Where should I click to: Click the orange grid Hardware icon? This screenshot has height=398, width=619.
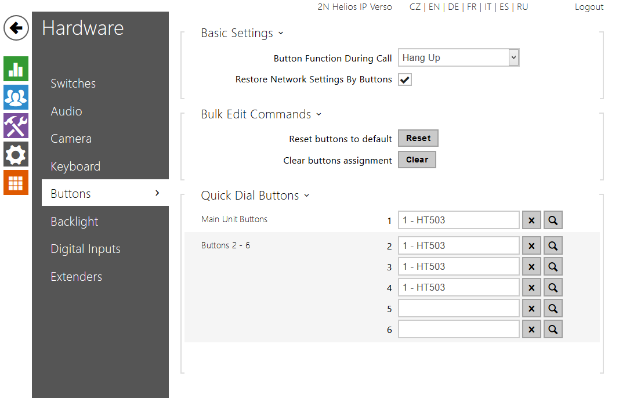[16, 182]
